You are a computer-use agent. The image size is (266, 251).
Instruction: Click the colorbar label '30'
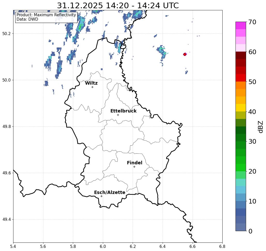[252, 142]
